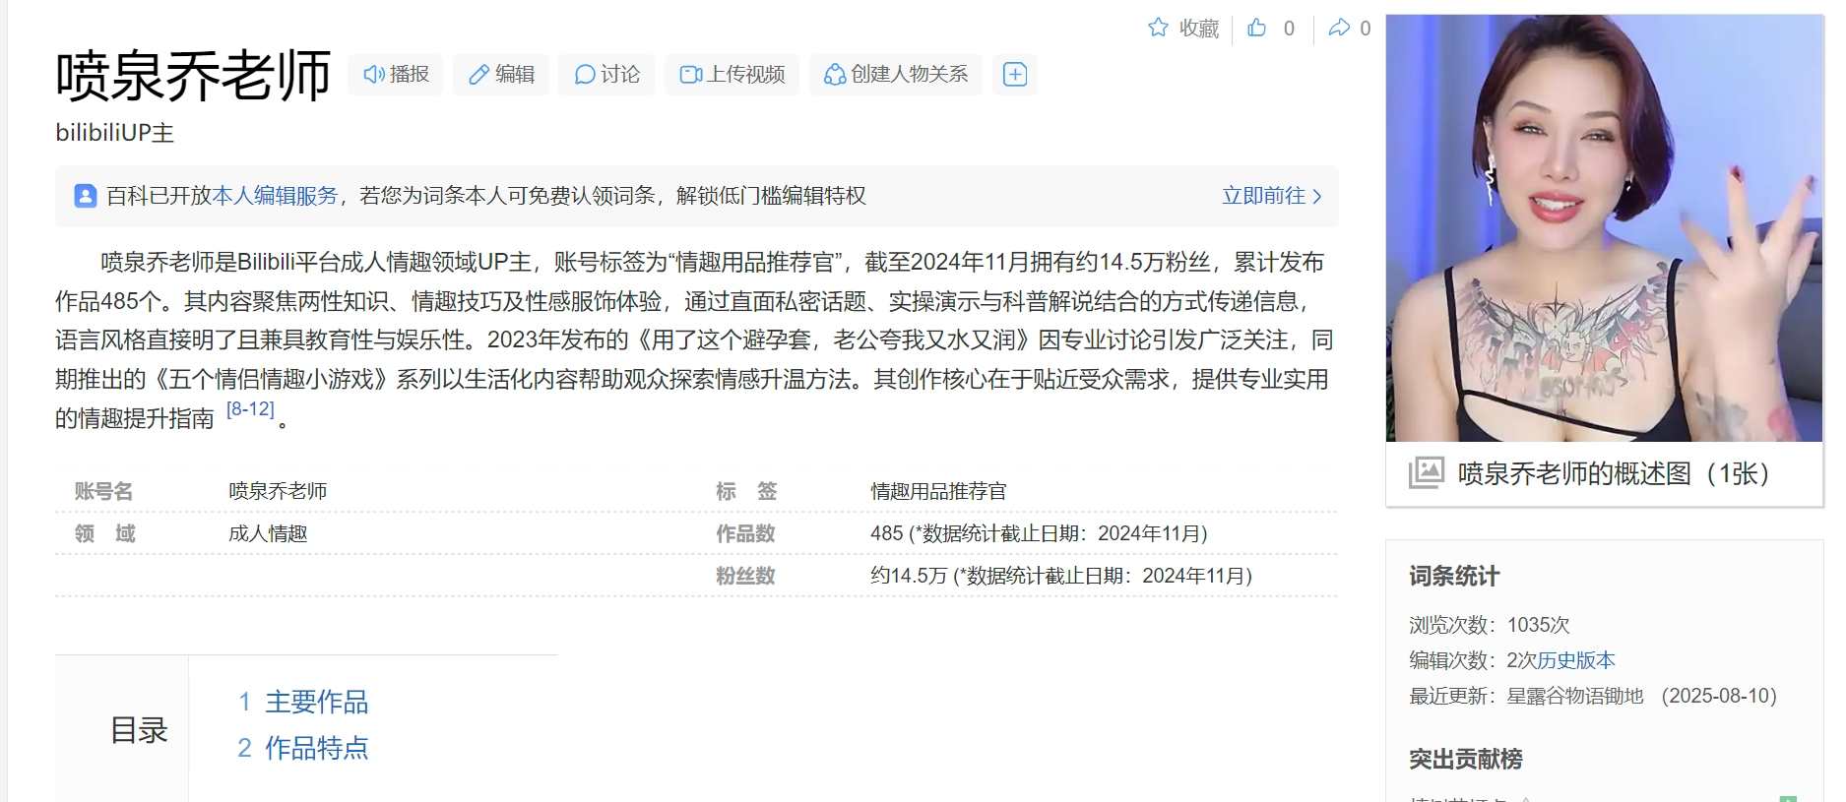This screenshot has height=802, width=1846.
Task: Click the thumbs-up like icon
Action: (x=1257, y=28)
